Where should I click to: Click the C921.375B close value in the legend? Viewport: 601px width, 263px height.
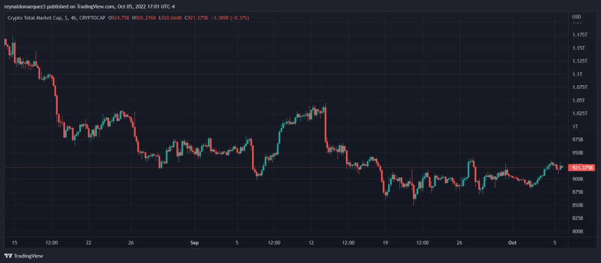click(197, 18)
